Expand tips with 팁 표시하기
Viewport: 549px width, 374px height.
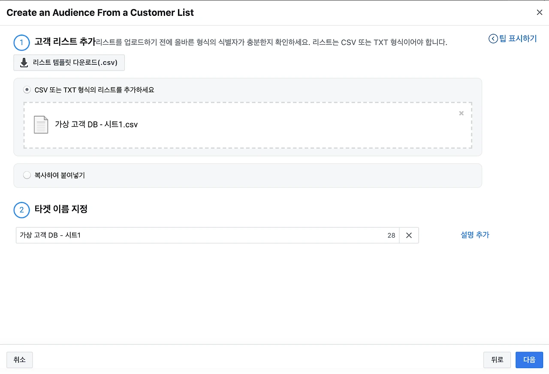coord(513,39)
